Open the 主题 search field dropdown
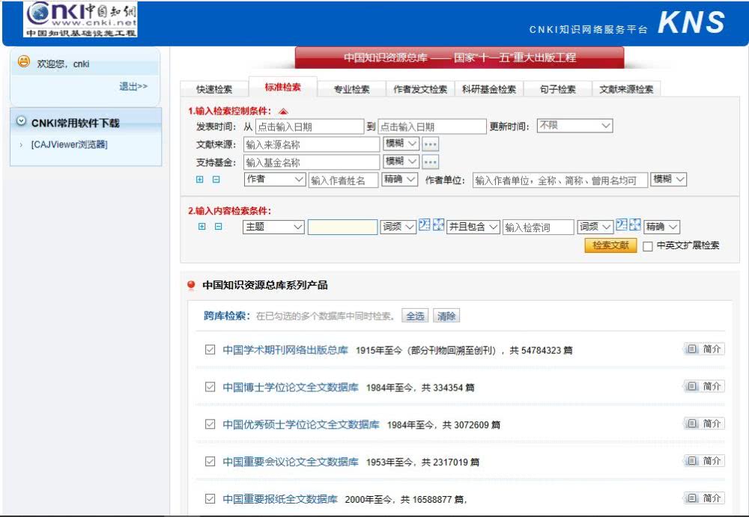This screenshot has width=749, height=517. [273, 226]
